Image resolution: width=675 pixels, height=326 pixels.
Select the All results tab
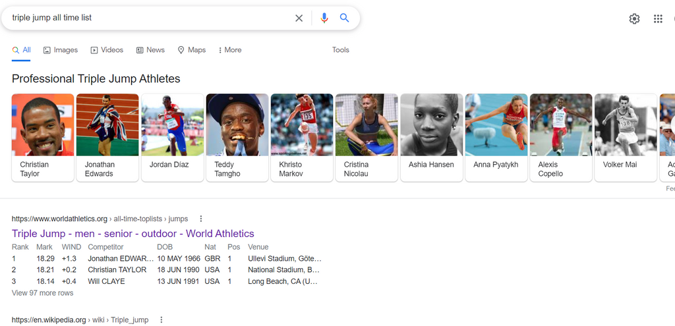[22, 50]
